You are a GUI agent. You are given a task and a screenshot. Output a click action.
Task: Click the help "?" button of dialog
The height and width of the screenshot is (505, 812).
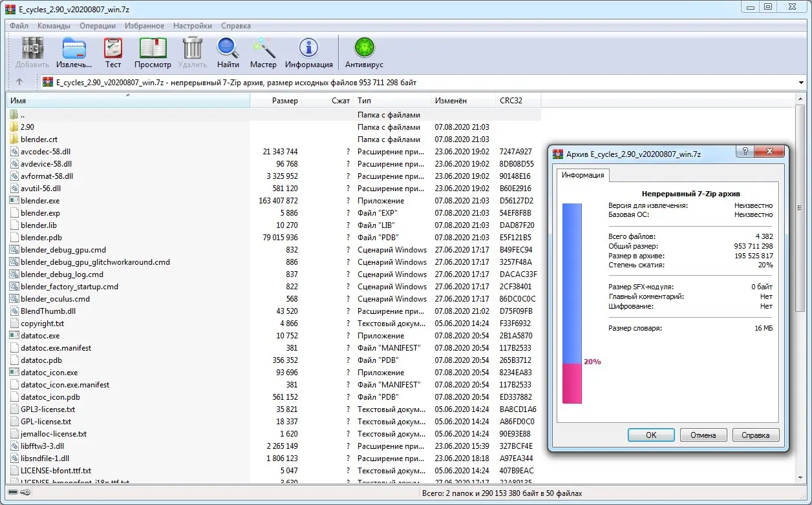pyautogui.click(x=746, y=152)
